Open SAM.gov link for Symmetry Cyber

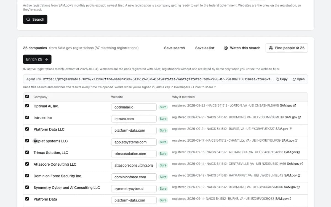tap(292, 187)
